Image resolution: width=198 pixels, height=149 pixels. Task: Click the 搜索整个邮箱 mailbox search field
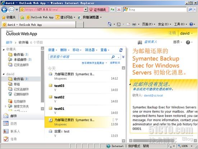point(79,57)
